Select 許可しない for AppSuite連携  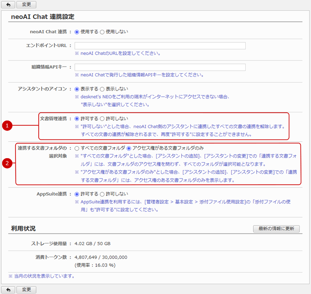tap(102, 194)
